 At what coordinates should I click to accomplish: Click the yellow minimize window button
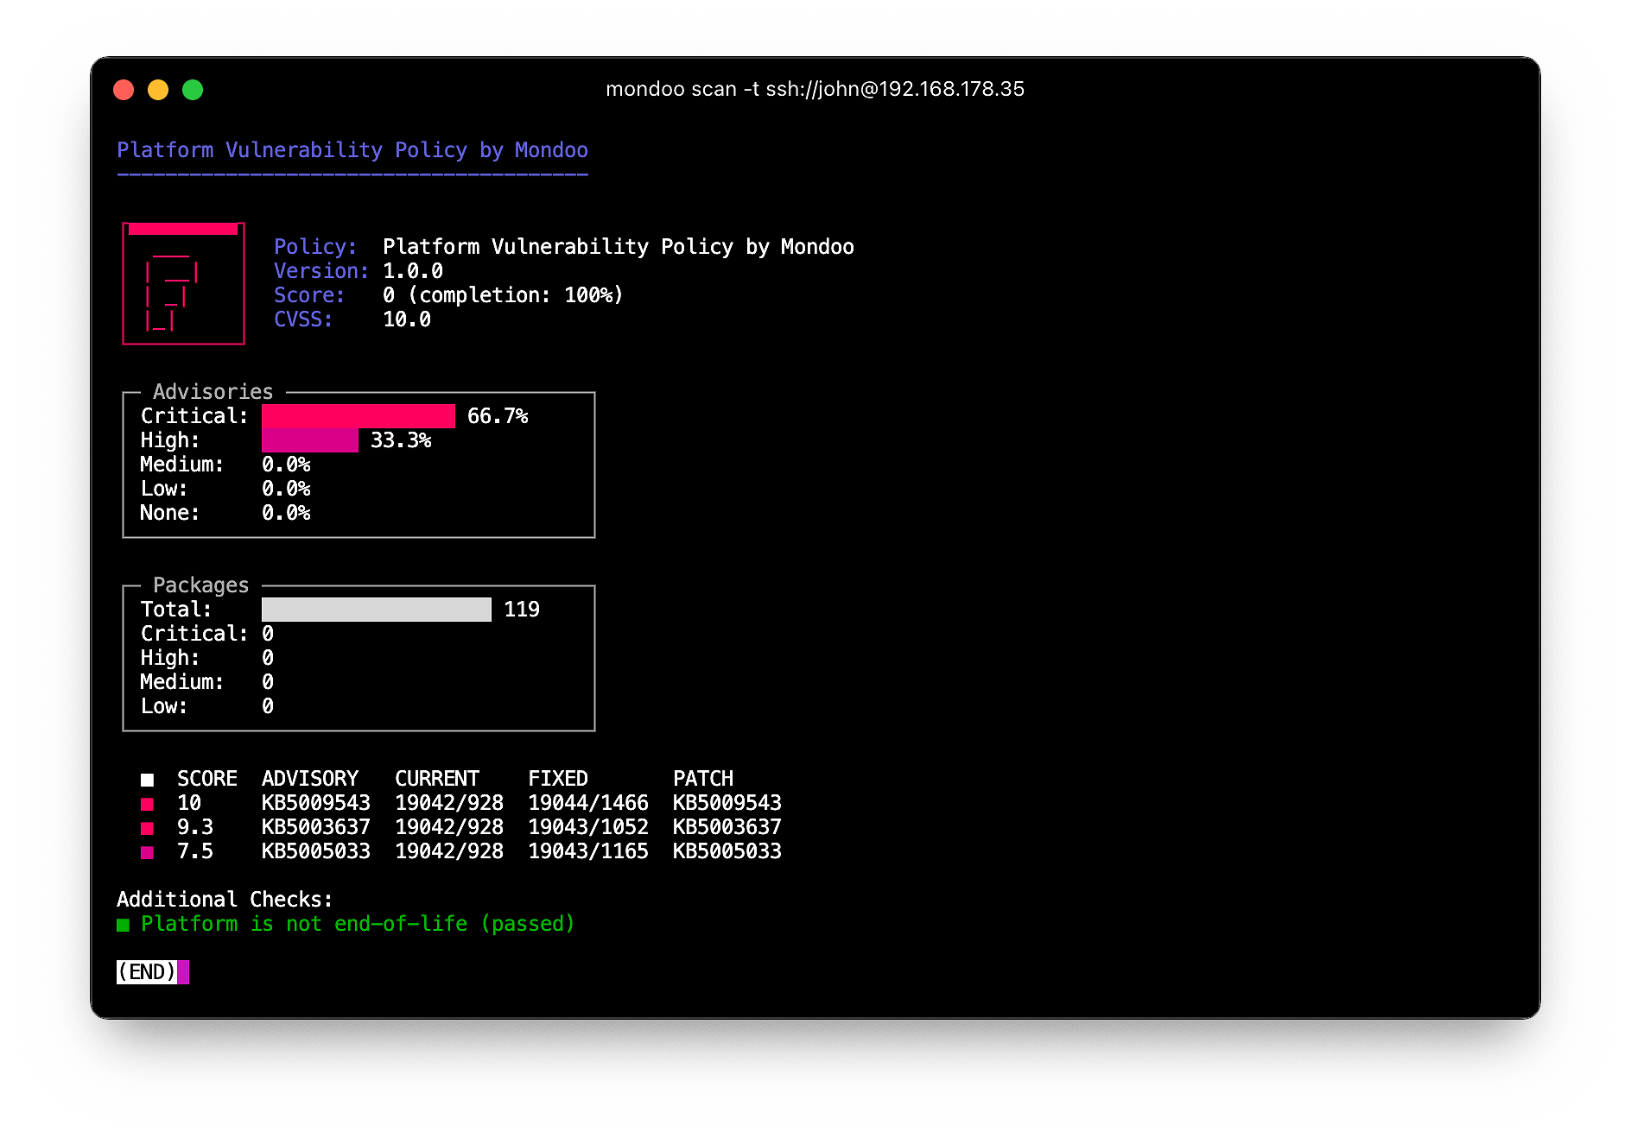coord(158,90)
